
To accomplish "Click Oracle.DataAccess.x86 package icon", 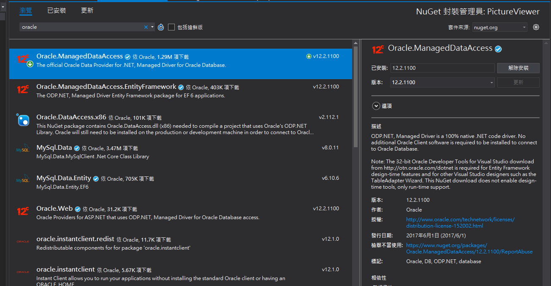I will pyautogui.click(x=23, y=120).
